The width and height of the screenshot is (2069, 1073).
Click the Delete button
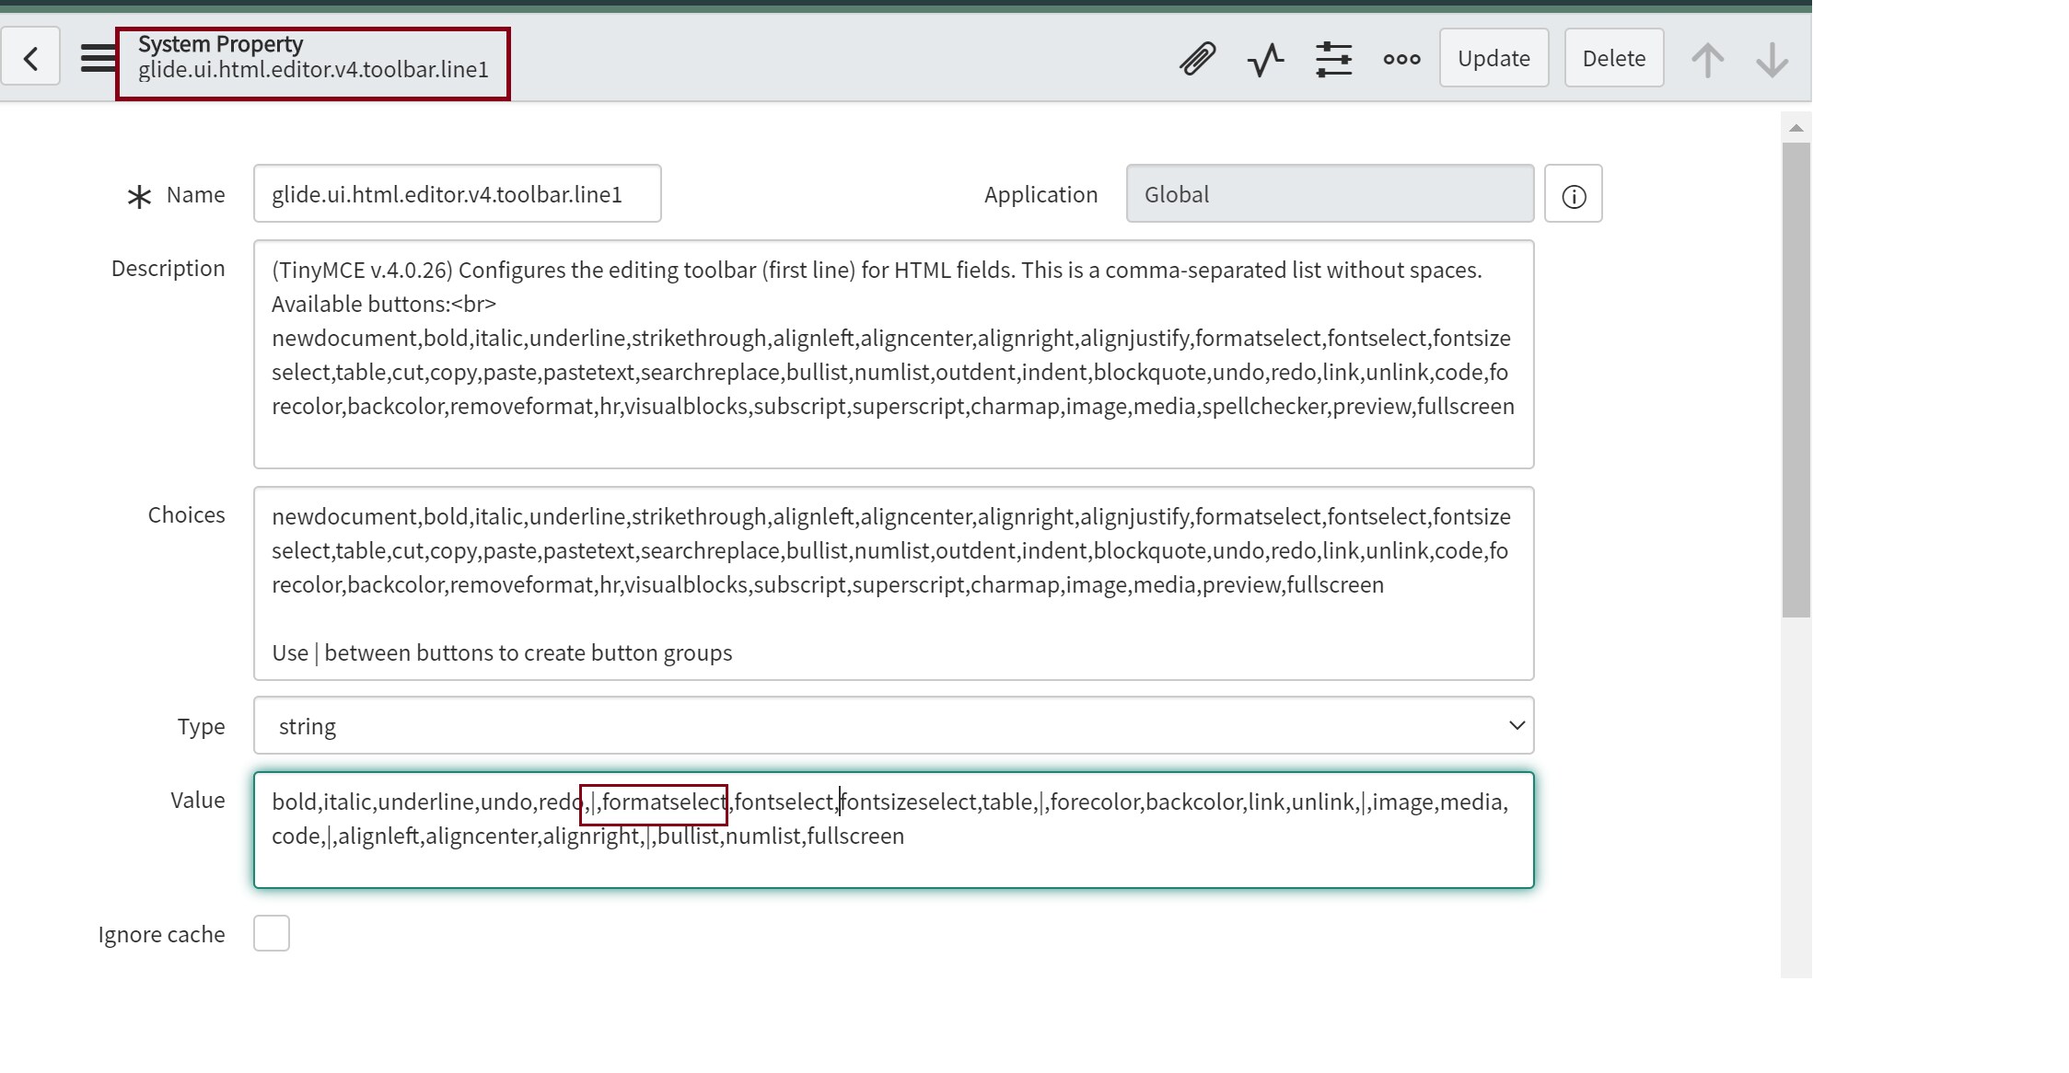(x=1613, y=58)
